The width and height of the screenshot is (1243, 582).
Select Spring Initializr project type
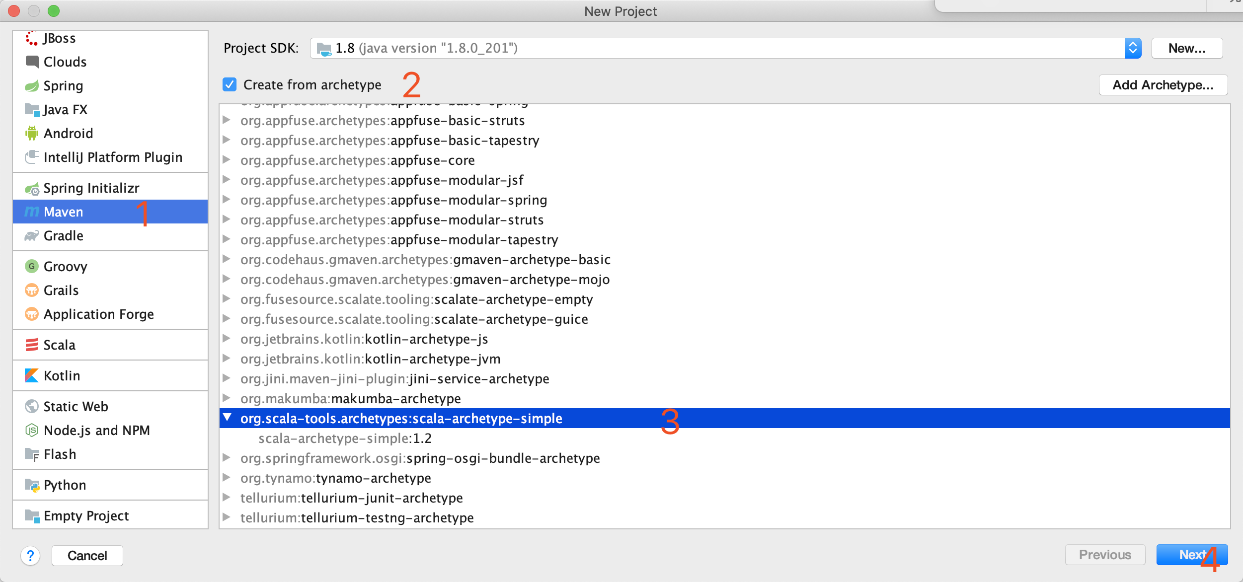click(91, 188)
